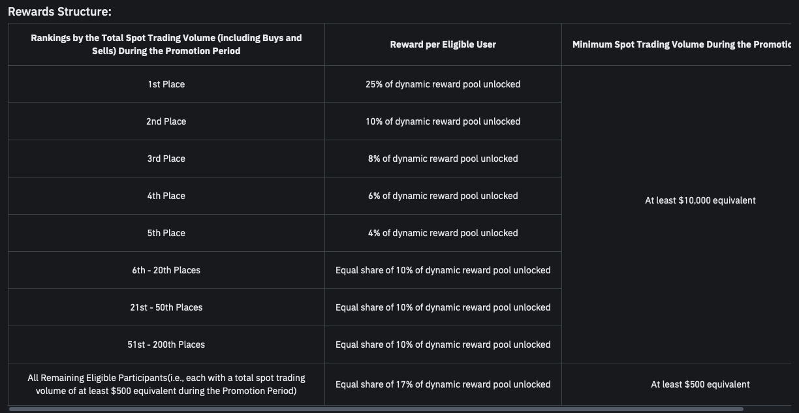
Task: Select the 1st Place cell
Action: tap(166, 84)
